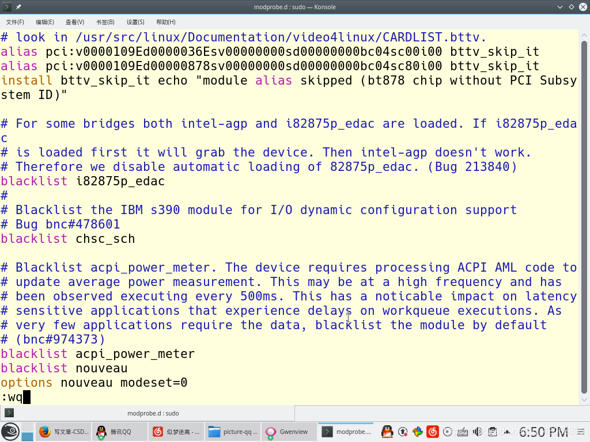The height and width of the screenshot is (442, 590).
Task: Click the terminal scrollbar handle
Action: pos(584,217)
